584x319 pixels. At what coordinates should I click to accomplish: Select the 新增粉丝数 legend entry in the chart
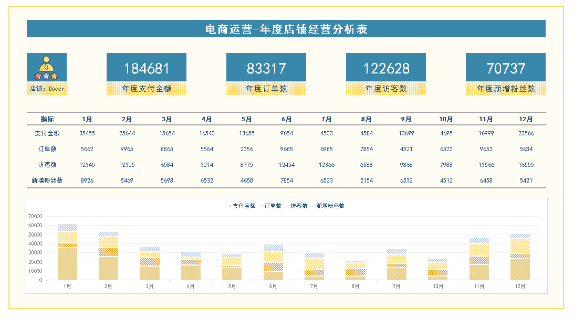[x=329, y=206]
